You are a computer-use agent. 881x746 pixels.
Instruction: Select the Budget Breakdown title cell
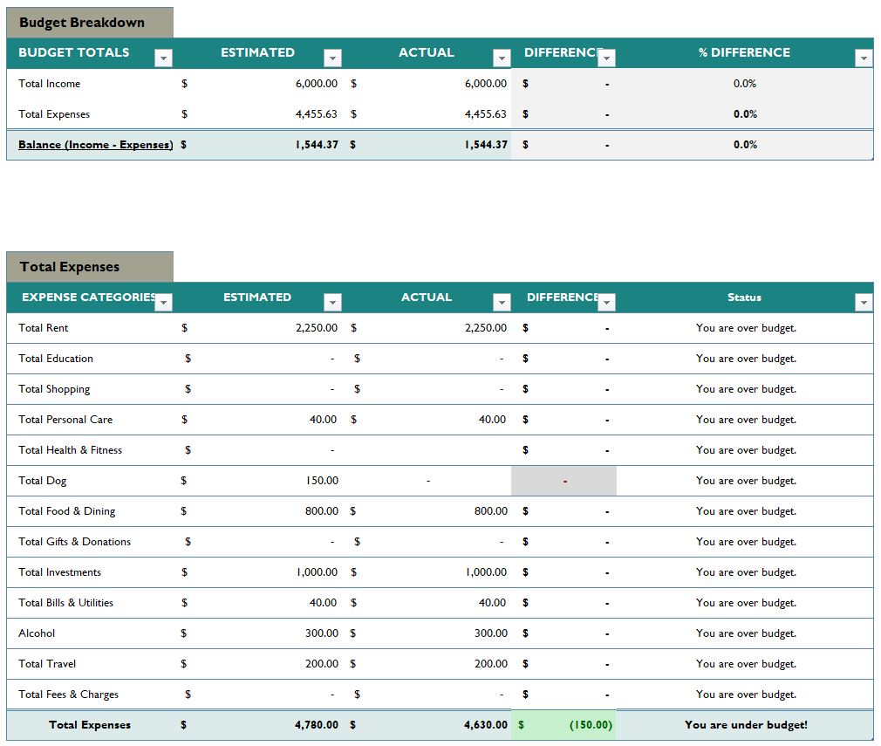90,23
